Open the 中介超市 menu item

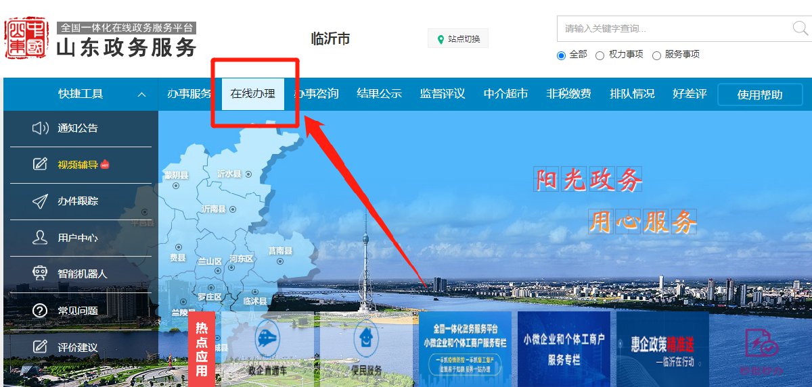click(505, 94)
